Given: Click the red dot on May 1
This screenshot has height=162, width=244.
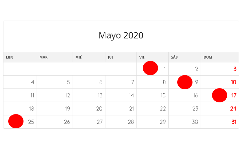Looking at the screenshot, I should click(x=150, y=68).
